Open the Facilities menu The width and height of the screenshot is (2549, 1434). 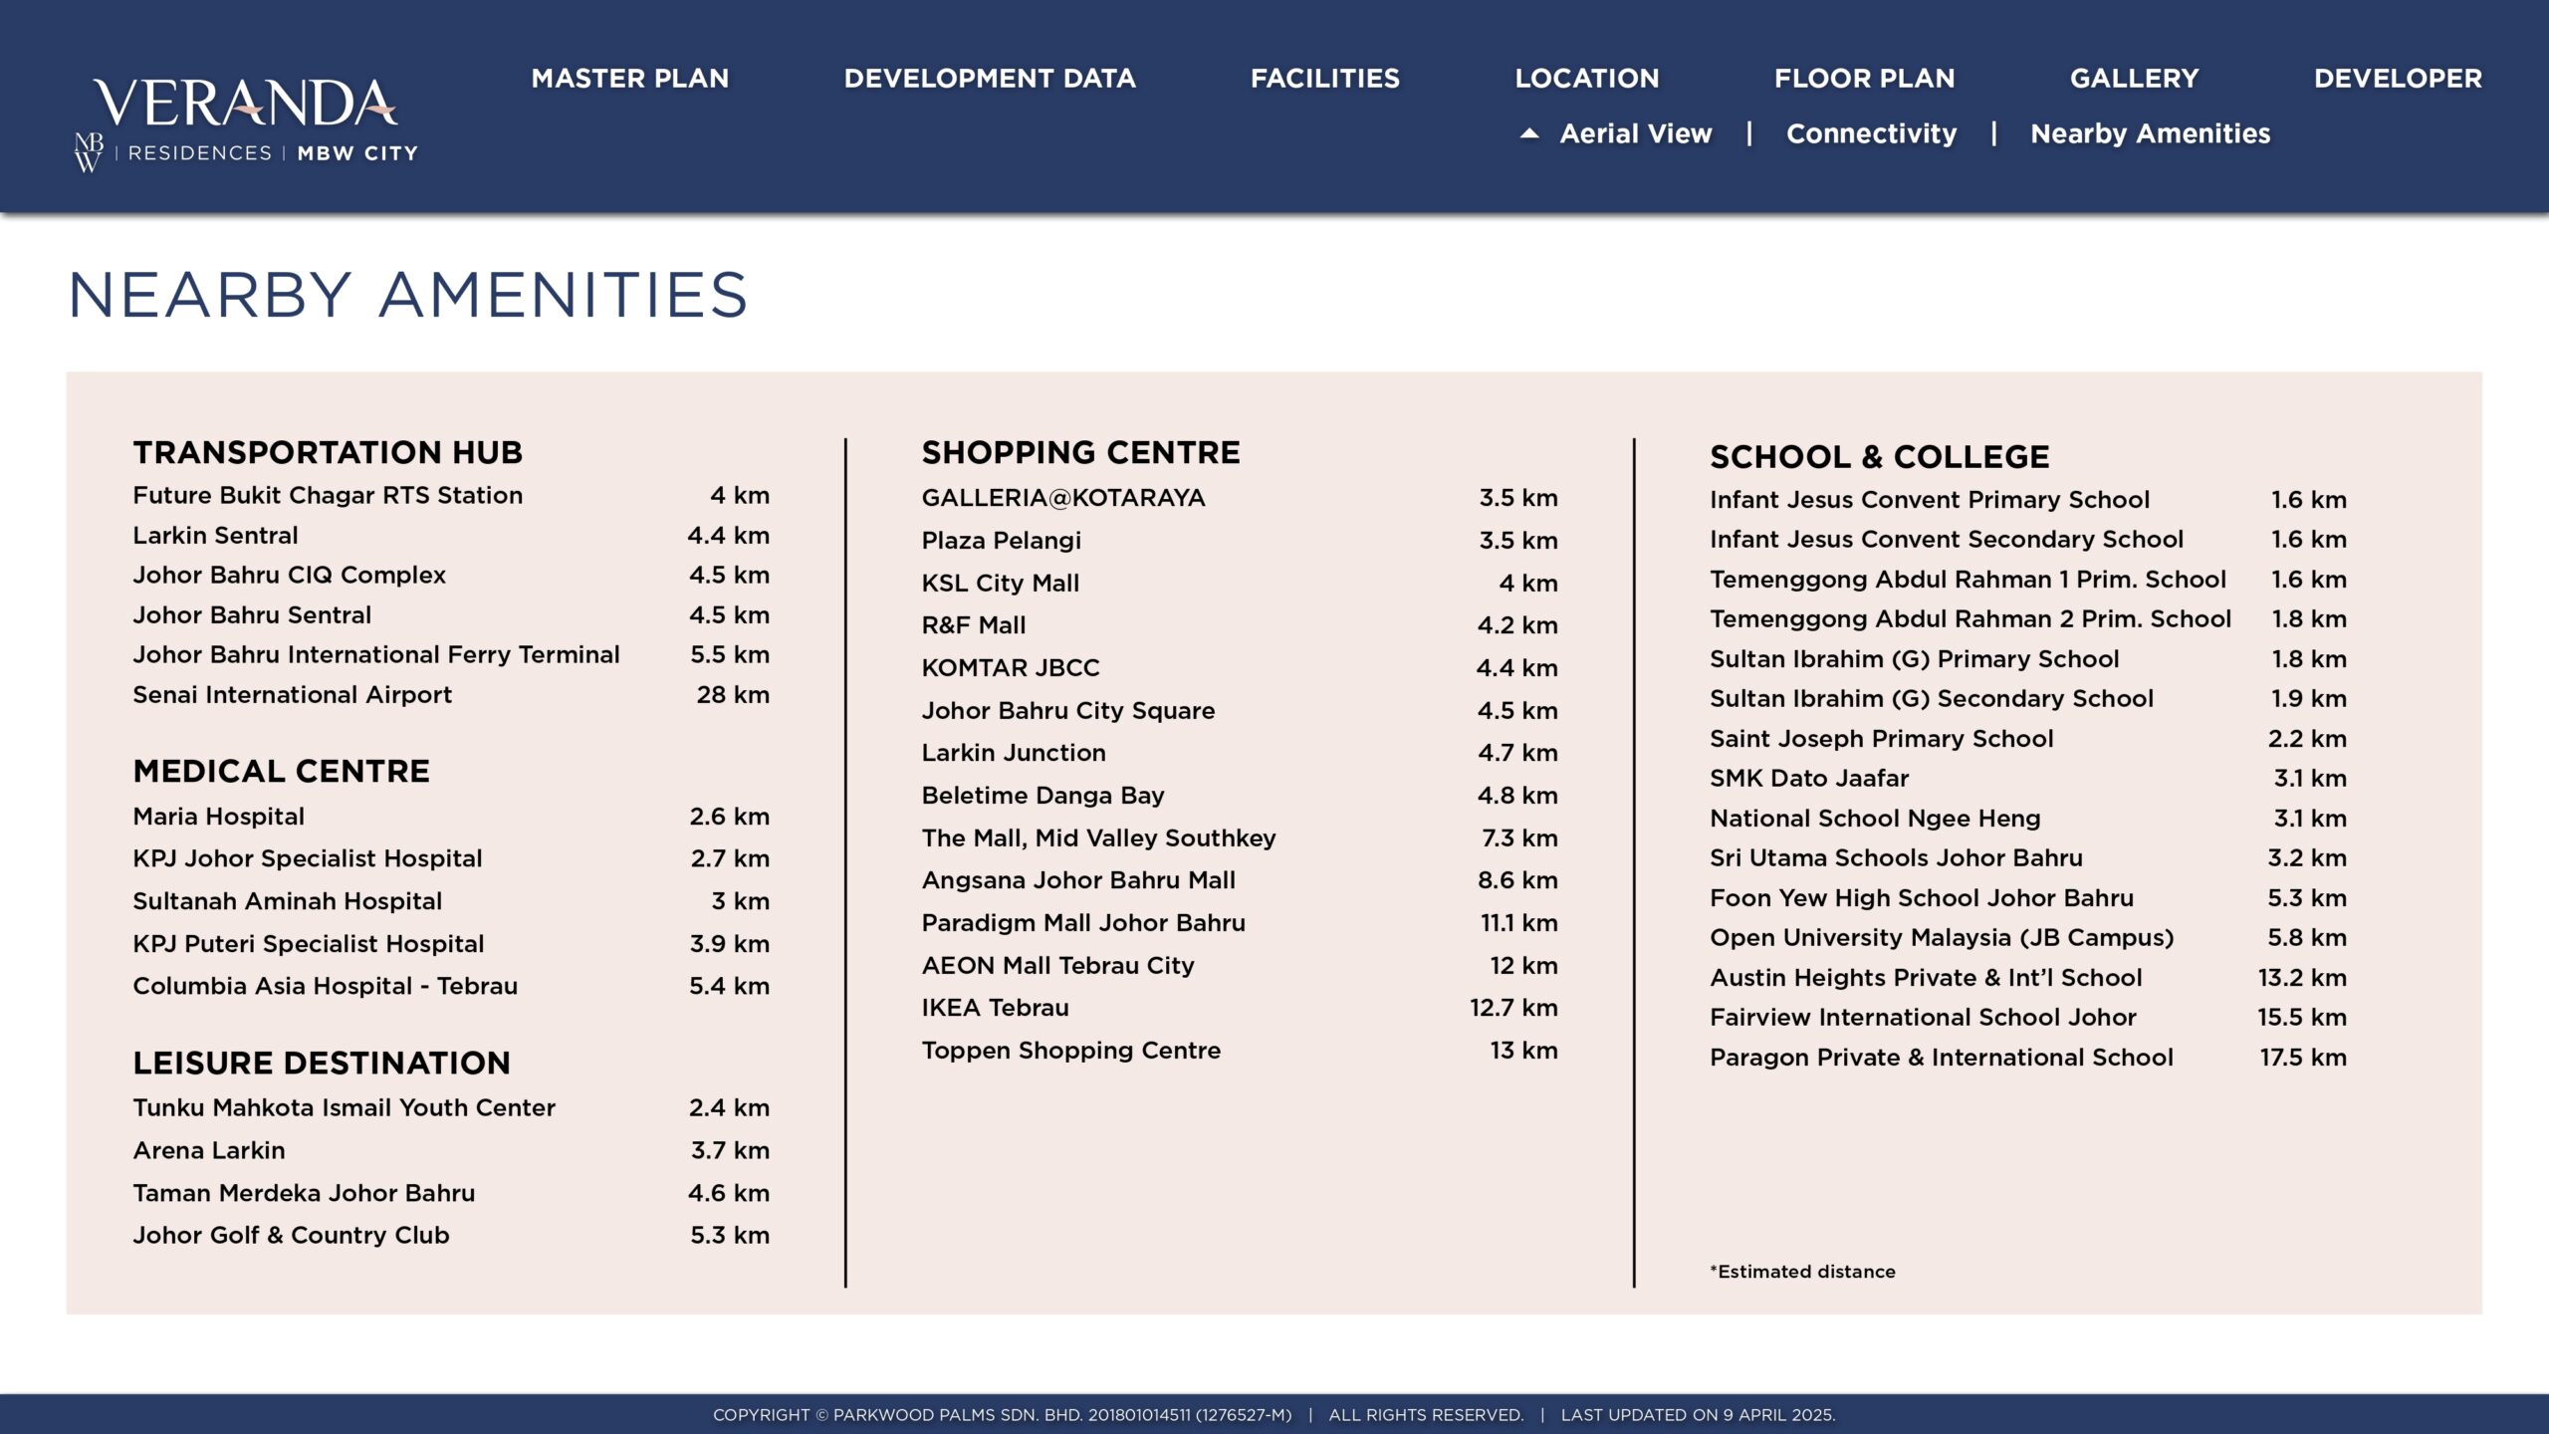coord(1324,79)
